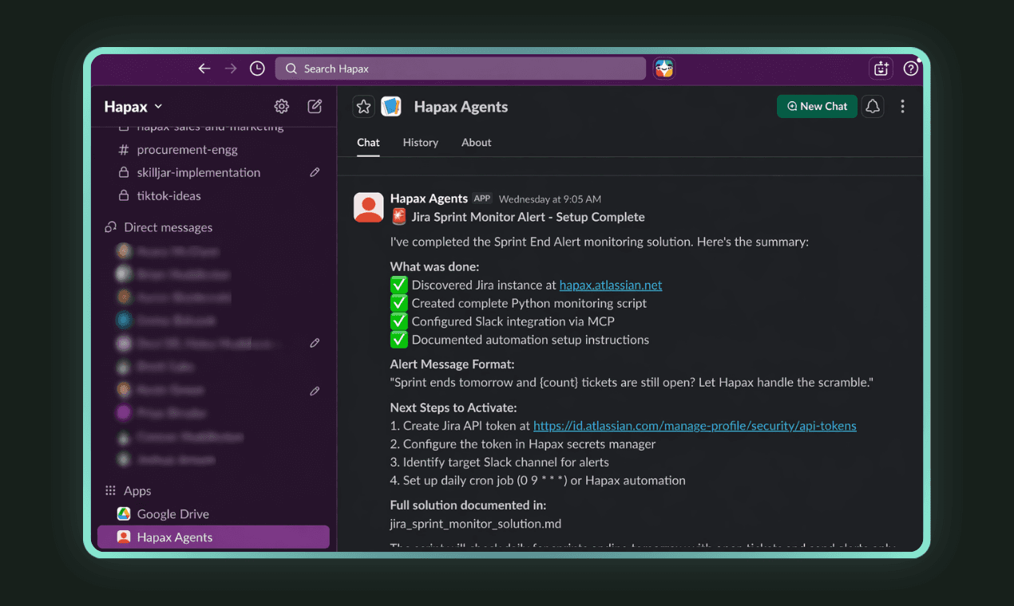Switch to the History tab
Image resolution: width=1014 pixels, height=606 pixels.
click(x=421, y=143)
